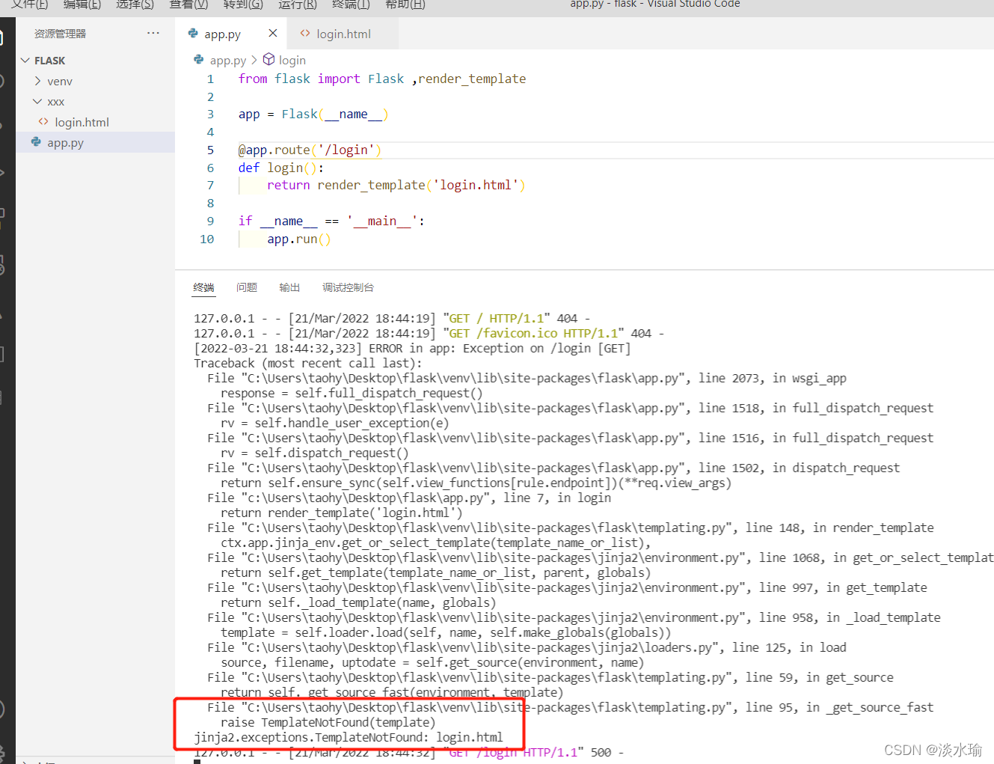The width and height of the screenshot is (994, 764).
Task: Click 'GET / HTTP/1.1' terminal log entry
Action: pyautogui.click(x=497, y=318)
